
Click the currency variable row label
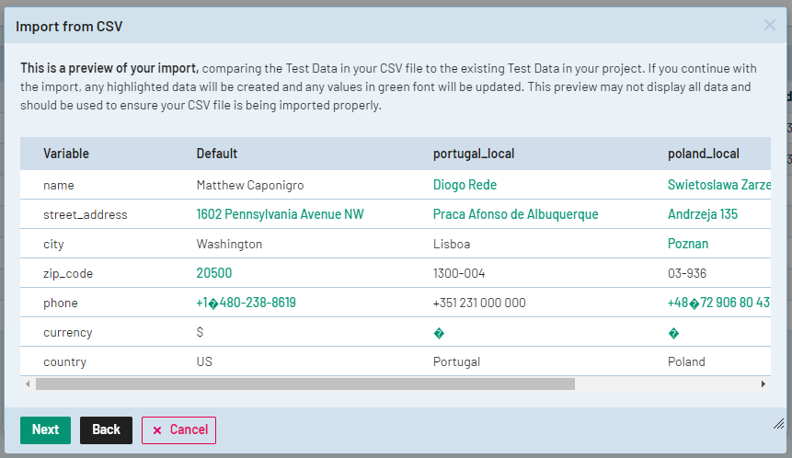pos(67,332)
